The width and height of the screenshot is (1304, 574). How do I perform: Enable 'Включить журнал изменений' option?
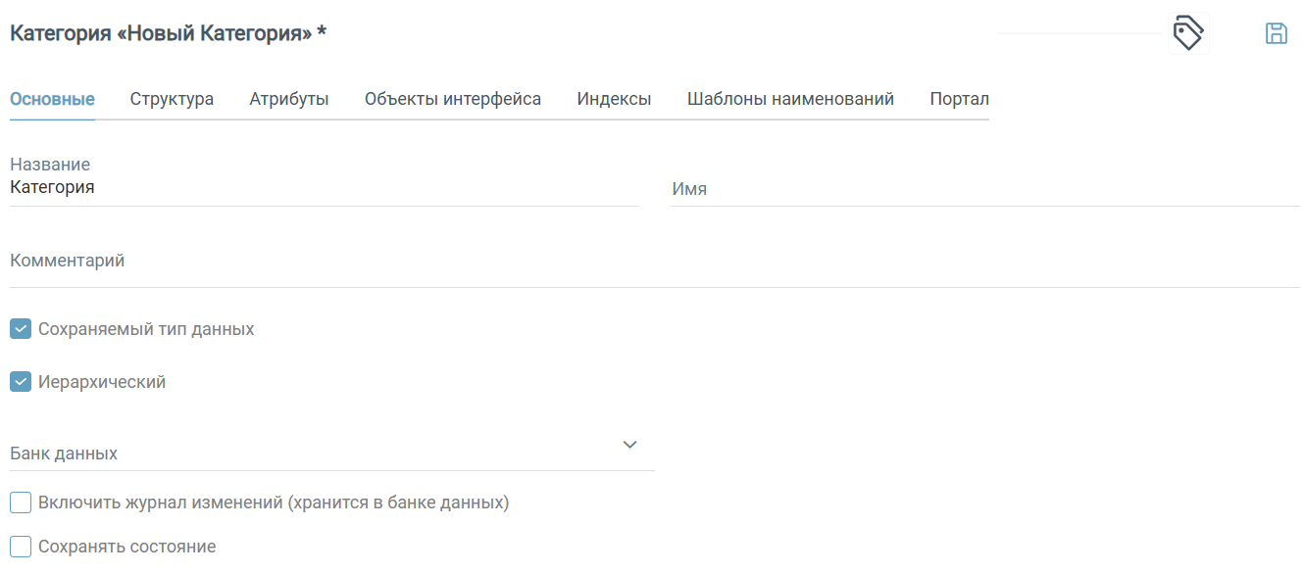click(x=20, y=502)
